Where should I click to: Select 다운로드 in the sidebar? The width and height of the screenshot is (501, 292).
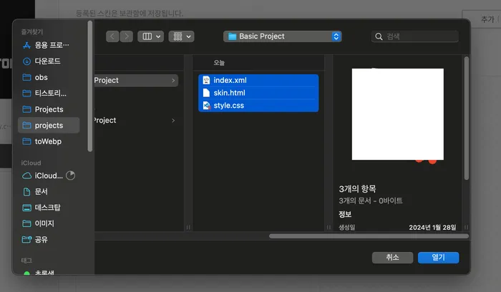(49, 61)
